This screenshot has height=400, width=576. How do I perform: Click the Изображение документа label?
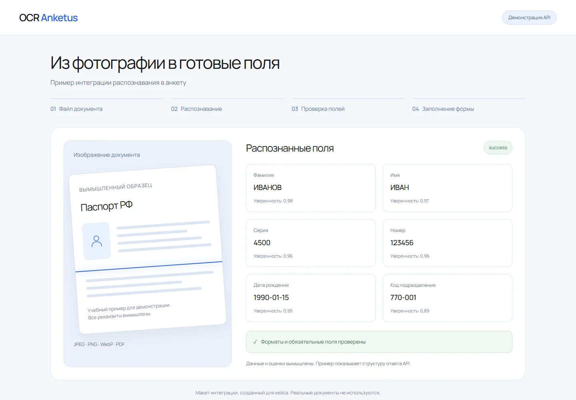click(x=106, y=155)
